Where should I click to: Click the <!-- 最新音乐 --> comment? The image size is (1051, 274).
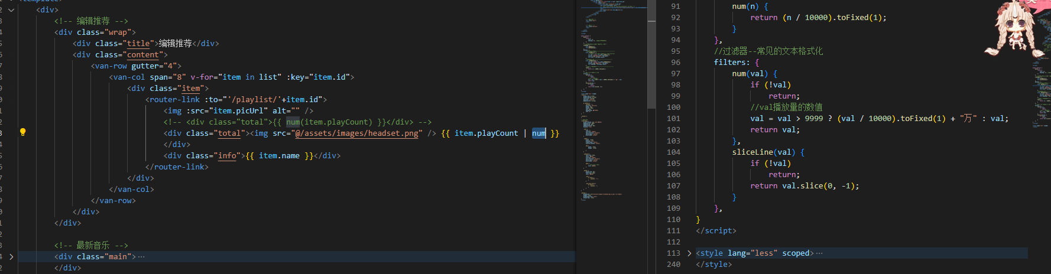click(91, 245)
